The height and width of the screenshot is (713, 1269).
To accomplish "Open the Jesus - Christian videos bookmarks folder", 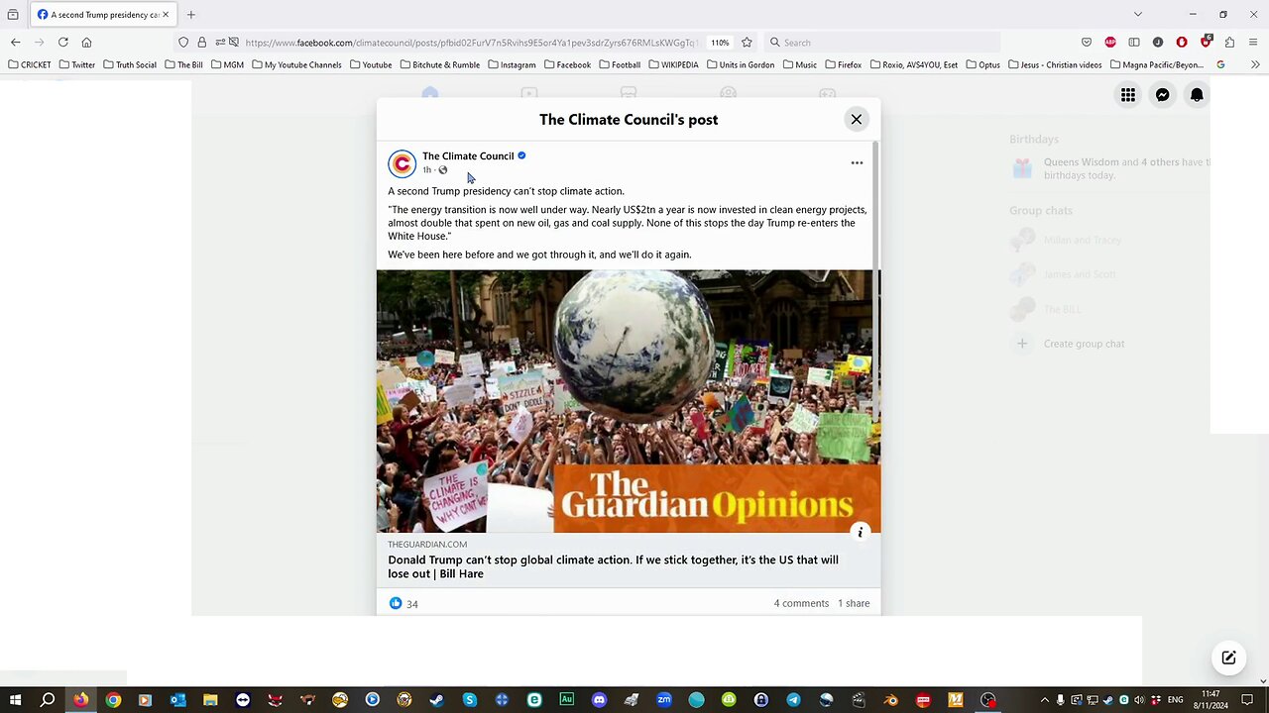I will (x=1055, y=65).
